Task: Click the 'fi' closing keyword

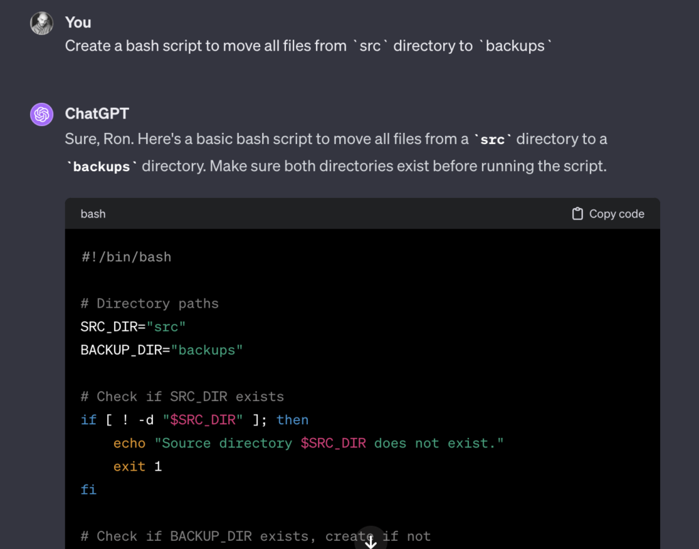Action: [89, 489]
